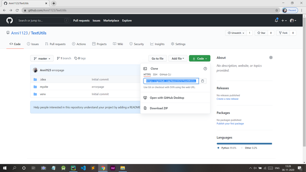This screenshot has height=172, width=306.
Task: Copy clone URL with clipboard icon
Action: 203,81
